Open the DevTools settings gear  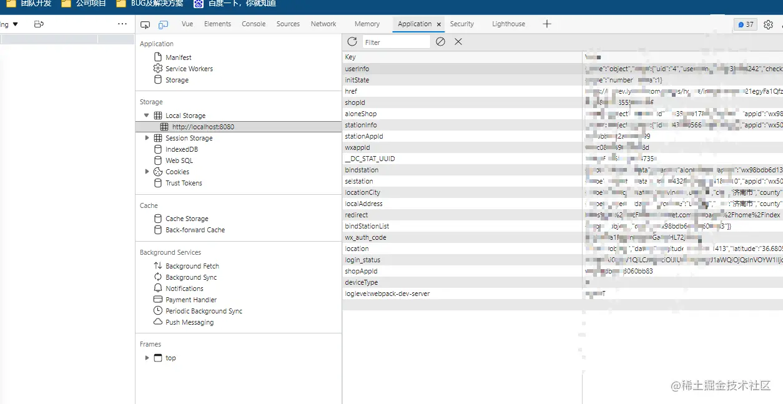click(x=768, y=24)
